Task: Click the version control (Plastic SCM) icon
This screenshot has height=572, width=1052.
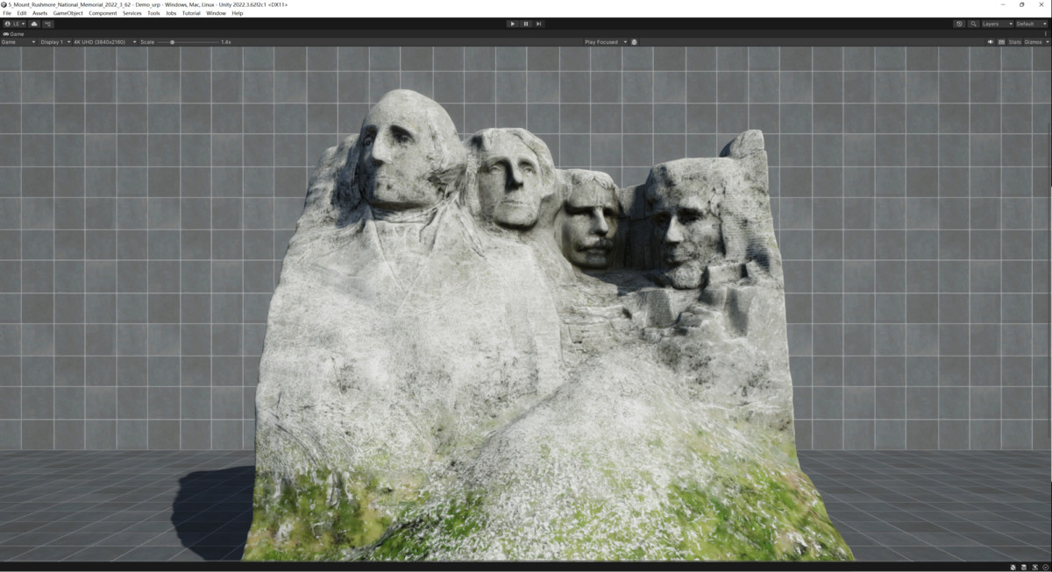Action: pos(48,24)
